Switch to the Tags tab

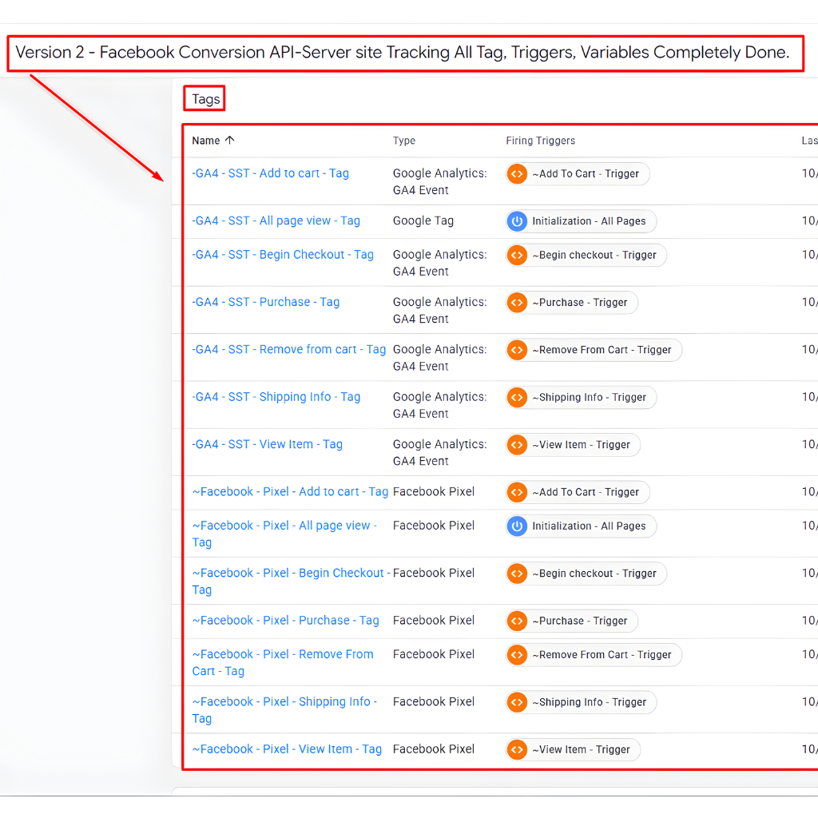pos(204,98)
